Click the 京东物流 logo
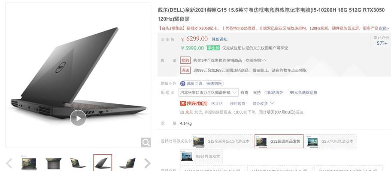 pos(194,103)
